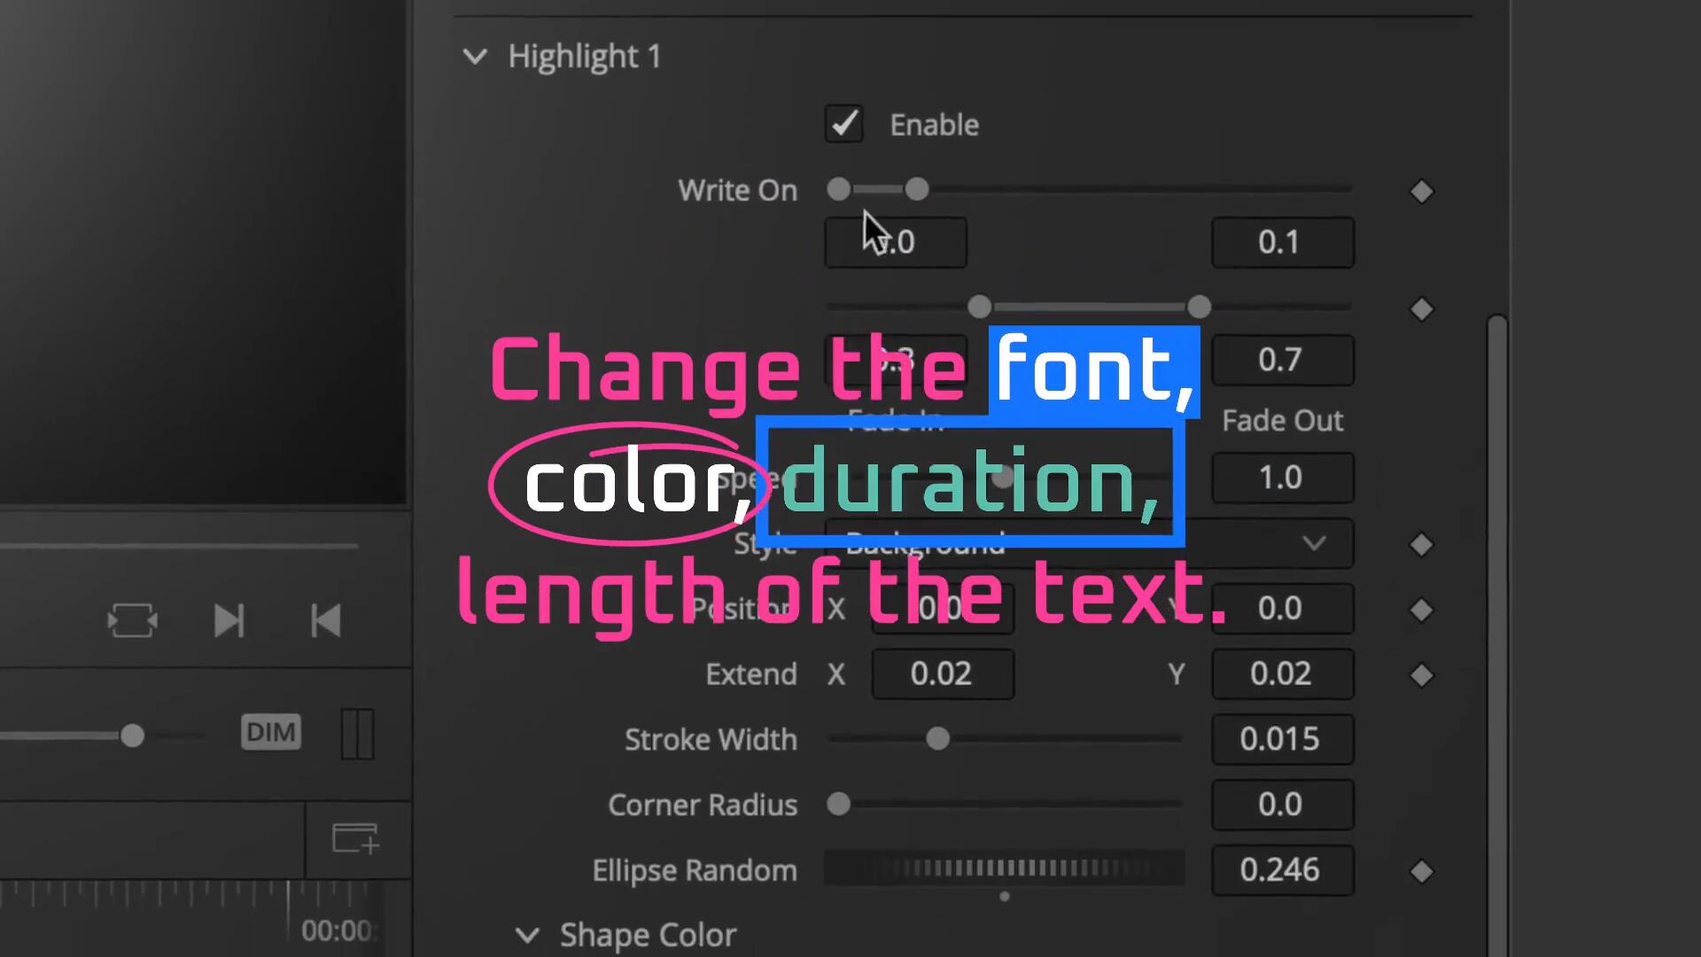
Task: Click the Corner Radius slider handle
Action: tap(839, 804)
